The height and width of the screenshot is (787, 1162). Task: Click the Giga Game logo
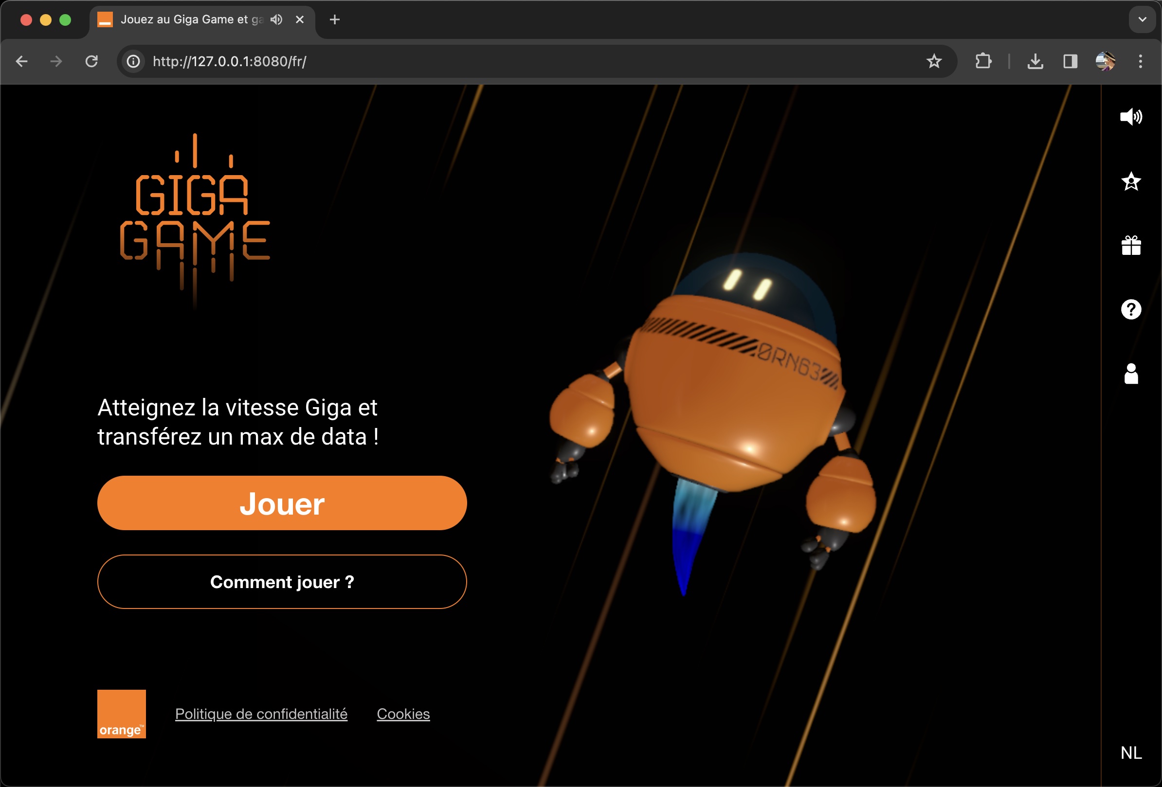tap(195, 220)
